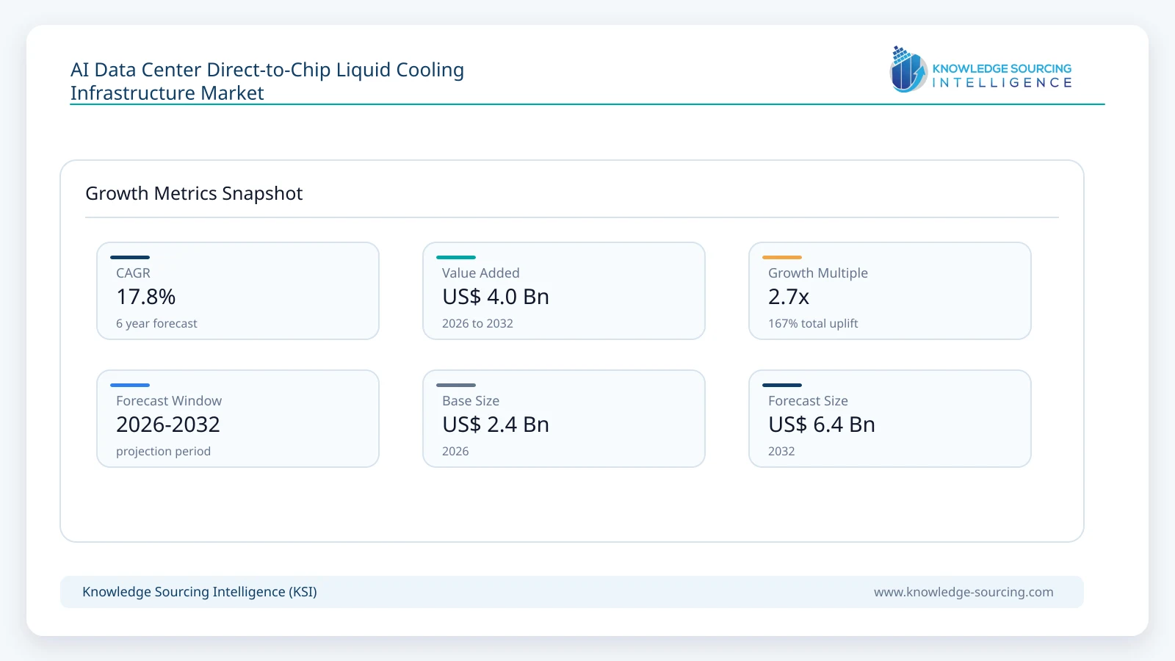Click the AI Data Center market title
Image resolution: width=1175 pixels, height=661 pixels.
coord(267,81)
